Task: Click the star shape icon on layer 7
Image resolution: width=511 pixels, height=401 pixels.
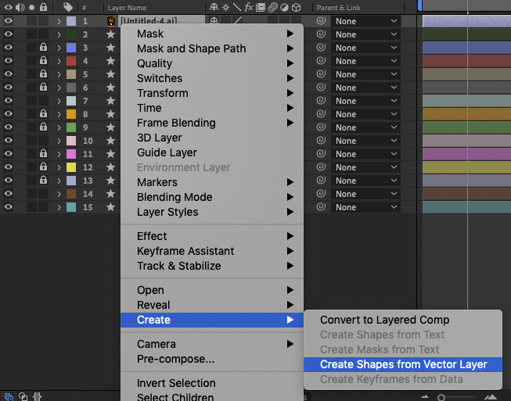Action: pos(110,101)
